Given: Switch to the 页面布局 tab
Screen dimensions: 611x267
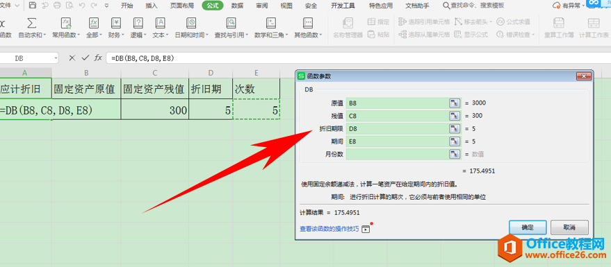Looking at the screenshot, I should [182, 6].
